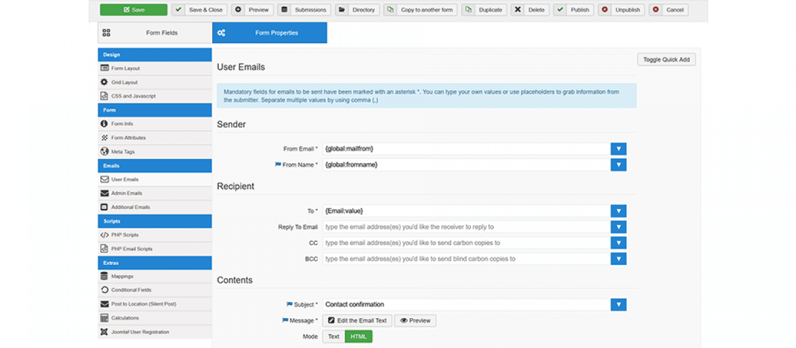The image size is (796, 348).
Task: Open the To field placeholder dropdown
Action: point(618,211)
